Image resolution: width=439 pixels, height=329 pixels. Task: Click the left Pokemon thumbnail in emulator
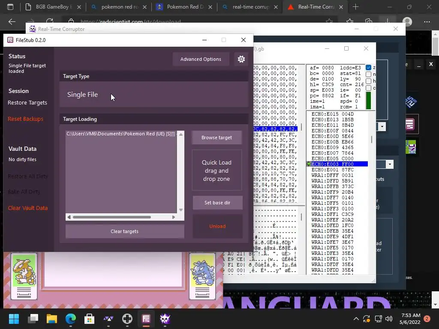click(x=24, y=276)
